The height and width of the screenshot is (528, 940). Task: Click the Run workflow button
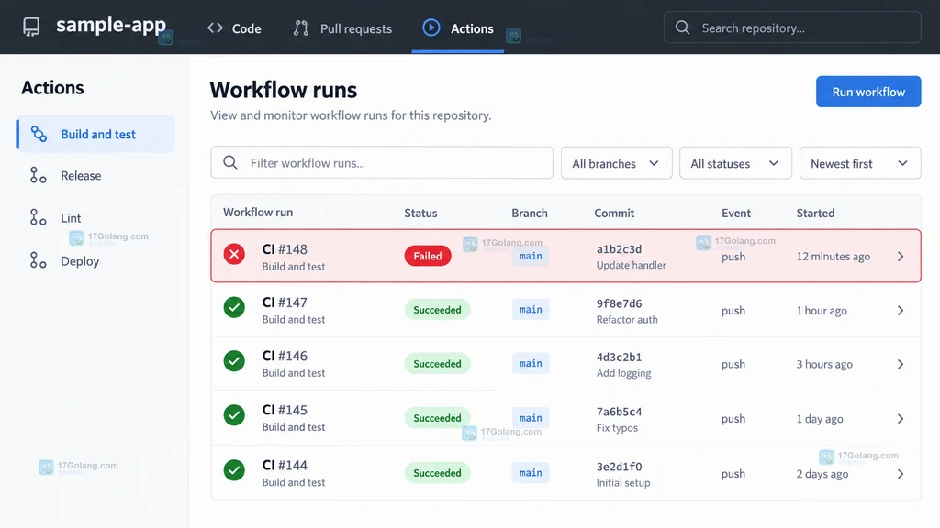tap(868, 92)
